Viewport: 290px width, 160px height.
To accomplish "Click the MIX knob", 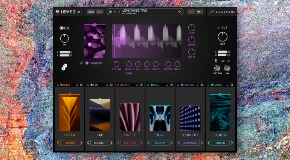I will tap(227, 68).
